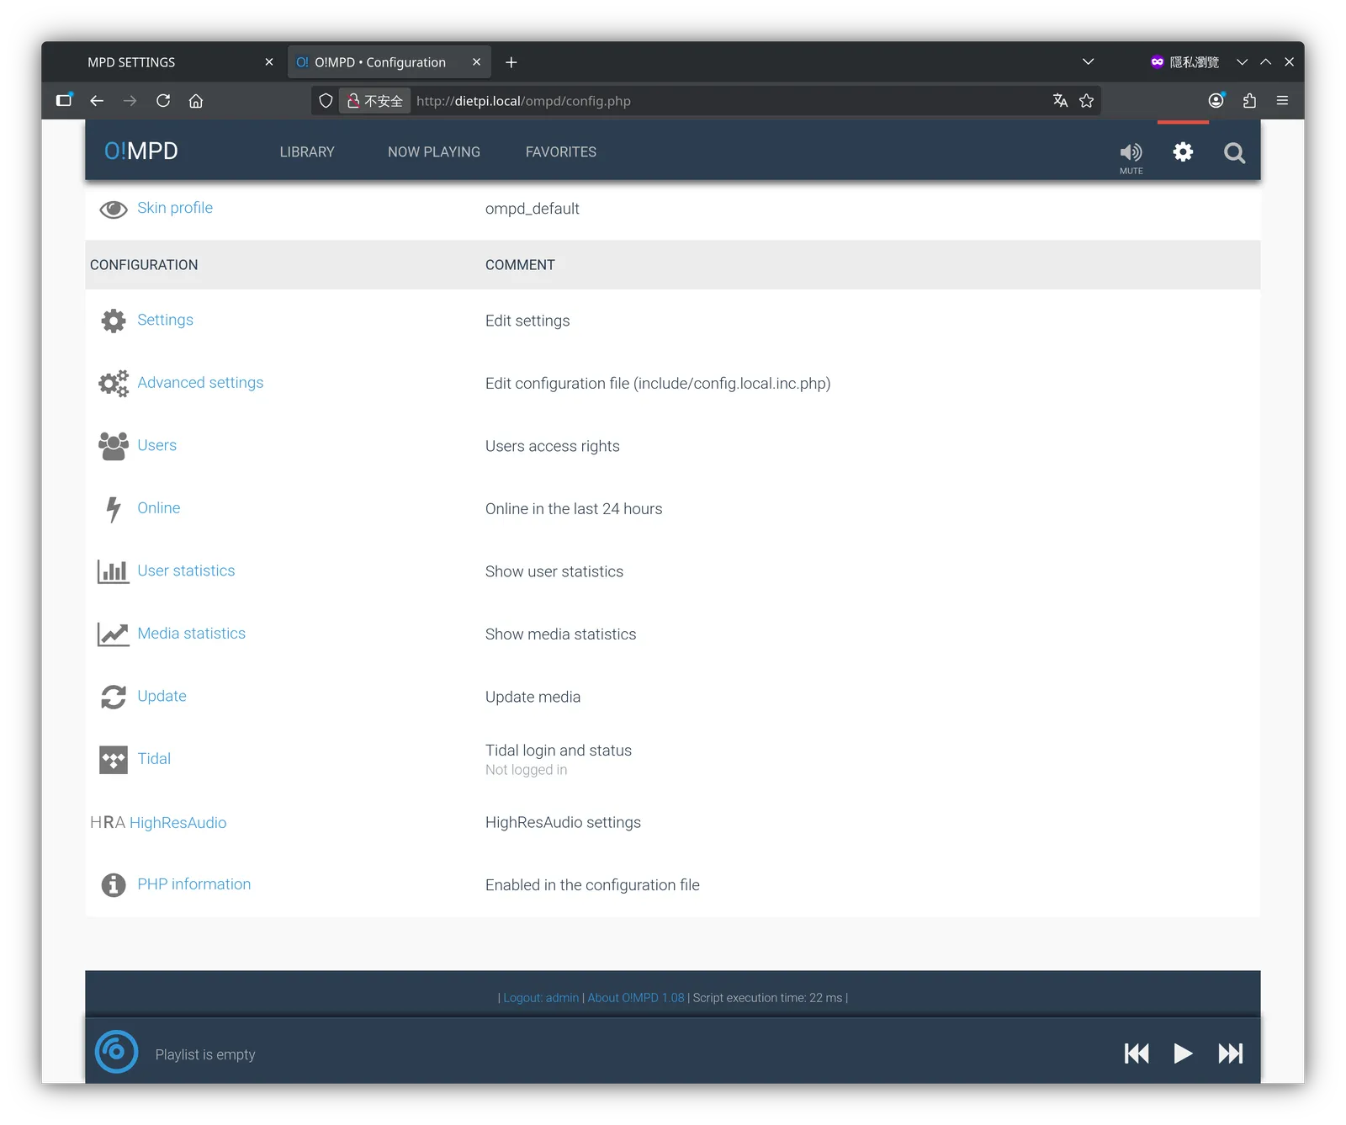Click Logout: admin in footer
Image resolution: width=1346 pixels, height=1125 pixels.
pyautogui.click(x=541, y=998)
